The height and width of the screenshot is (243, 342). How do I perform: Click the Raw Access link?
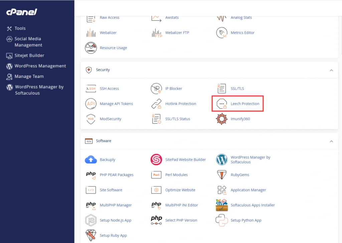(x=110, y=18)
